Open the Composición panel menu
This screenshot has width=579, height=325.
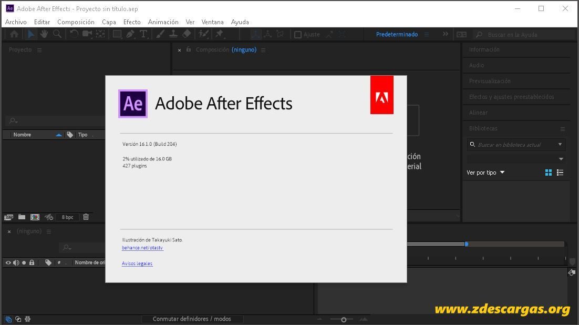coord(263,50)
